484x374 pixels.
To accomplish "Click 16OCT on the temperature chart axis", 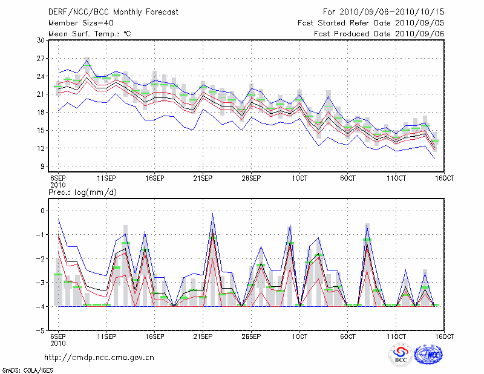I will tap(445, 178).
